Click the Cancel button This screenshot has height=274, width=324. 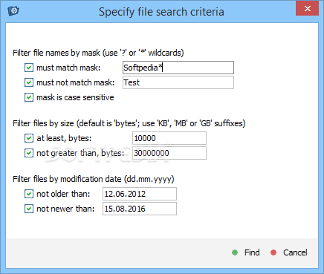pos(289,252)
